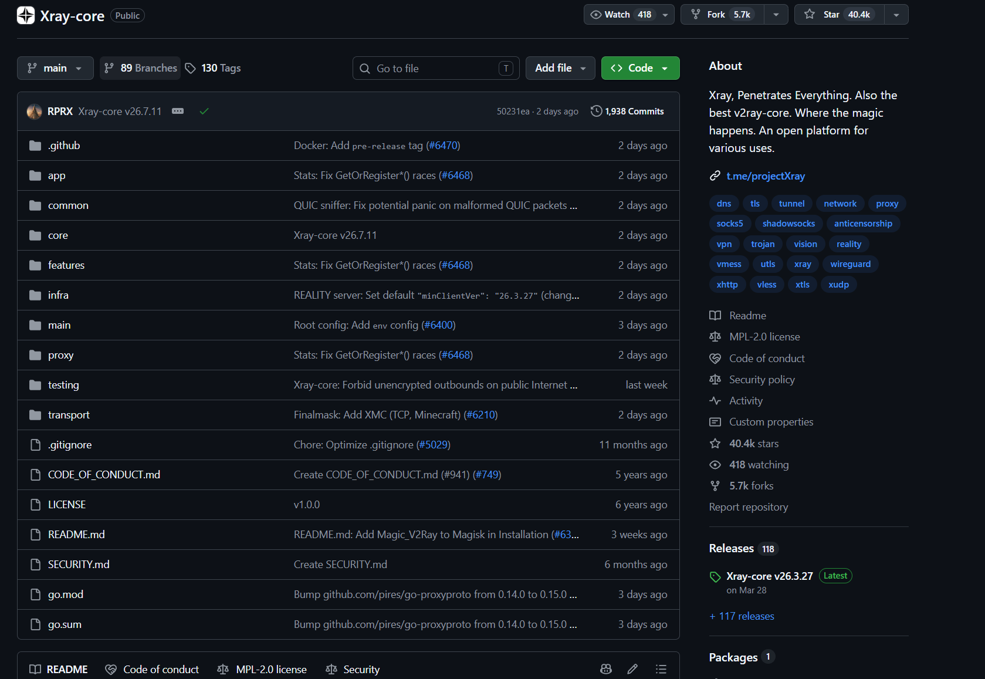Screen dimensions: 985x679
Task: Open README outline list icon
Action: coord(661,669)
